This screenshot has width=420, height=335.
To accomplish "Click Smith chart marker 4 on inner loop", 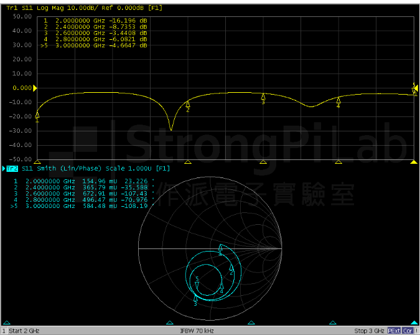I will click(222, 286).
